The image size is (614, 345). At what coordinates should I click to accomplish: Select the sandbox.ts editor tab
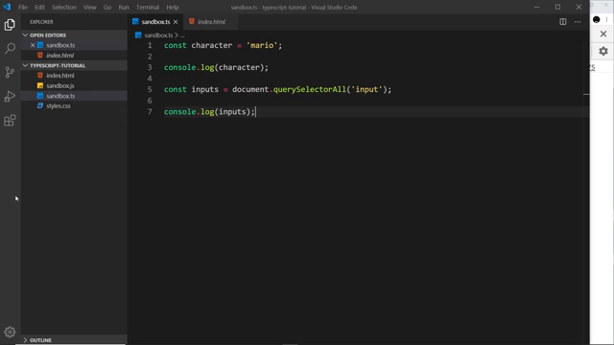155,22
